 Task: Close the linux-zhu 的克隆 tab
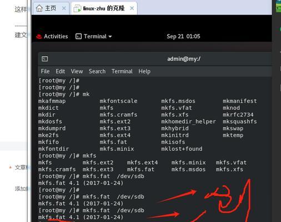(x=132, y=8)
